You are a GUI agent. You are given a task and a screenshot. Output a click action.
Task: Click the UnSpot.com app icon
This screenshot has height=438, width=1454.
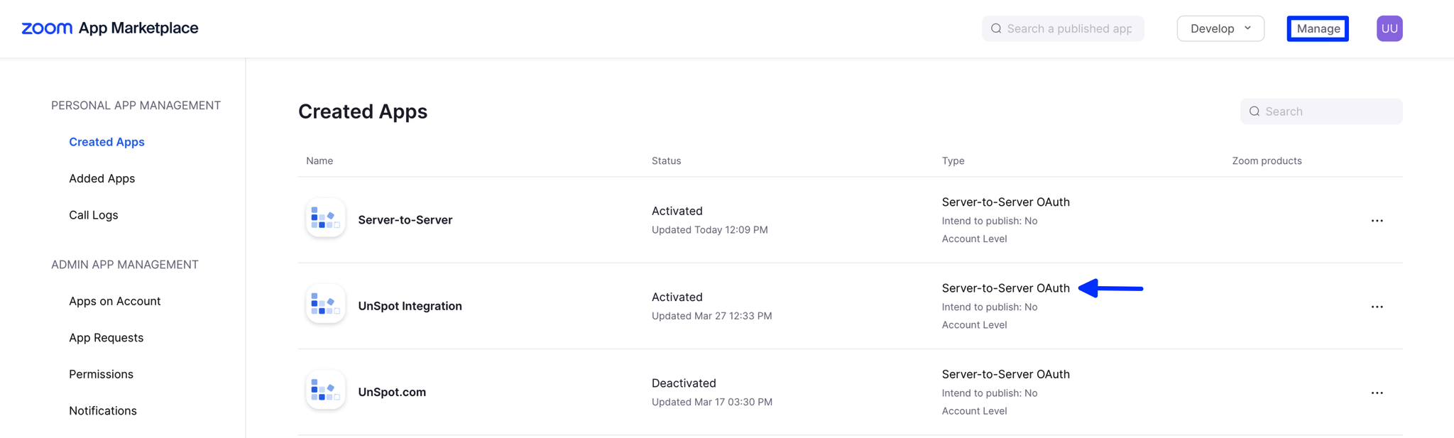325,390
